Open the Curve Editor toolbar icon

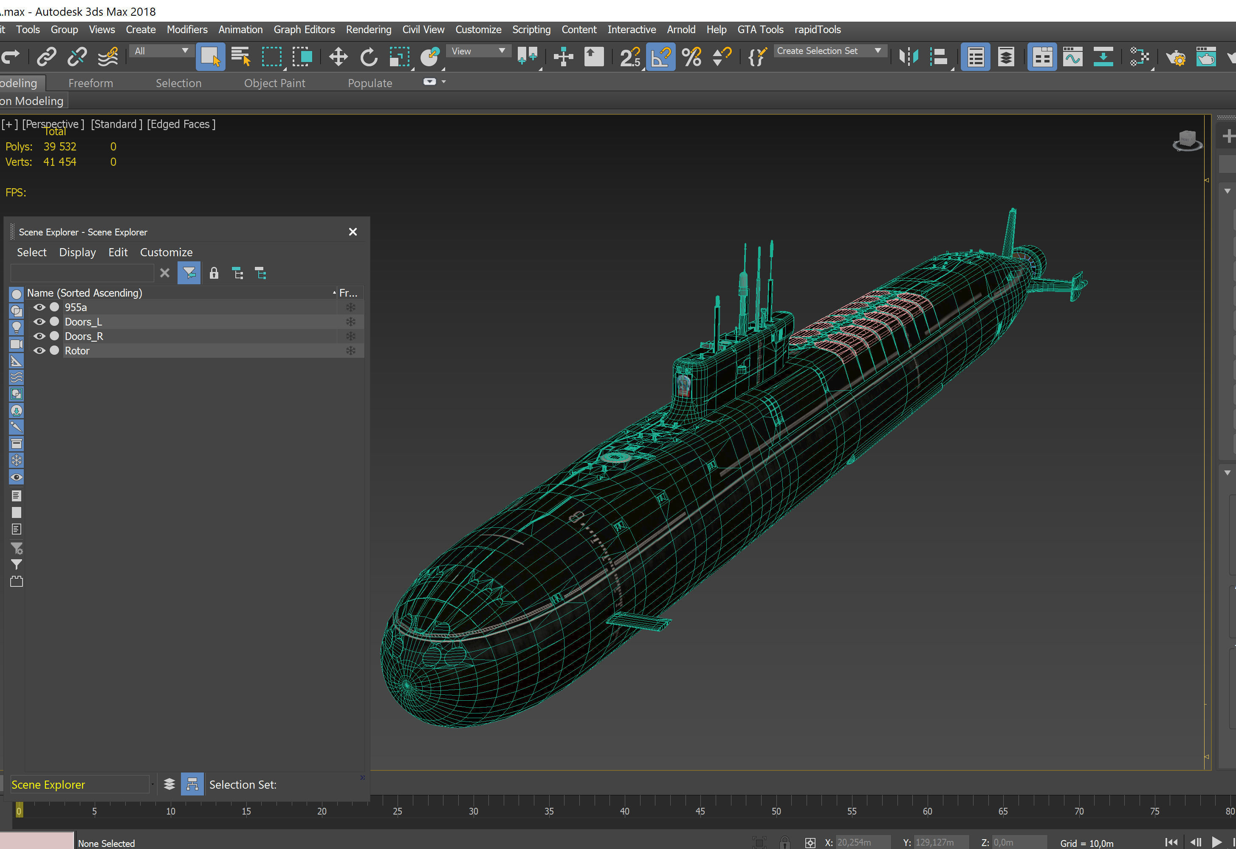pos(1072,57)
